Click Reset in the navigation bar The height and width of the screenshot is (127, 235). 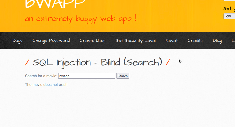pyautogui.click(x=171, y=40)
